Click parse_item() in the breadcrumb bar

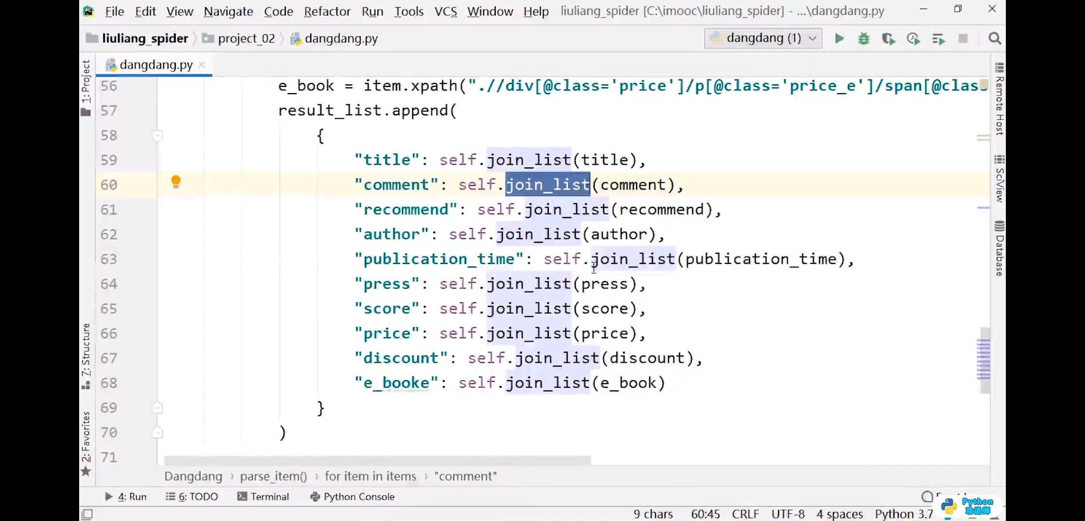click(273, 477)
